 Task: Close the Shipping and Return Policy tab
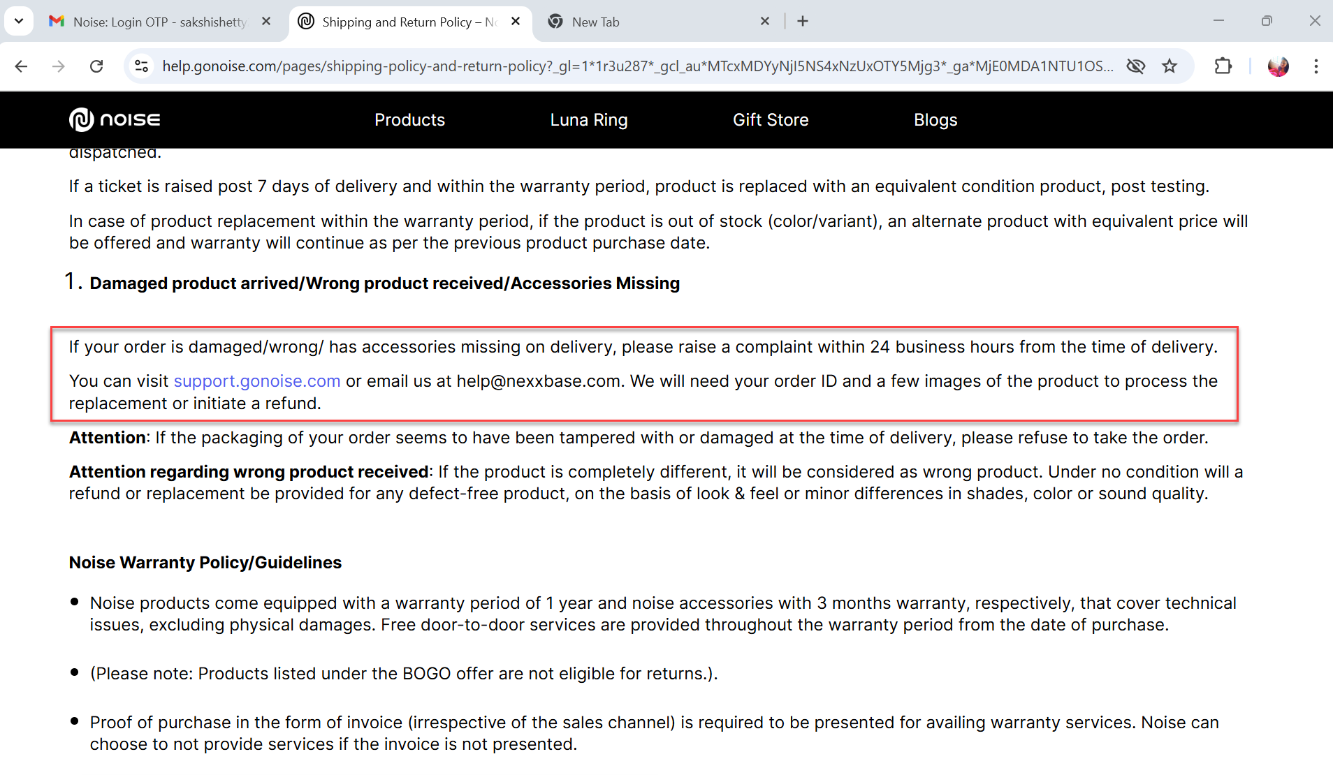click(516, 22)
